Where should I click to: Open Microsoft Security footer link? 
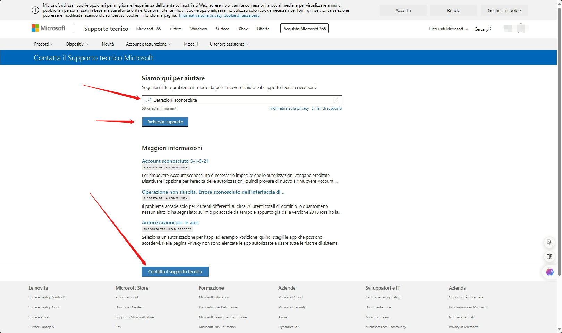[292, 307]
